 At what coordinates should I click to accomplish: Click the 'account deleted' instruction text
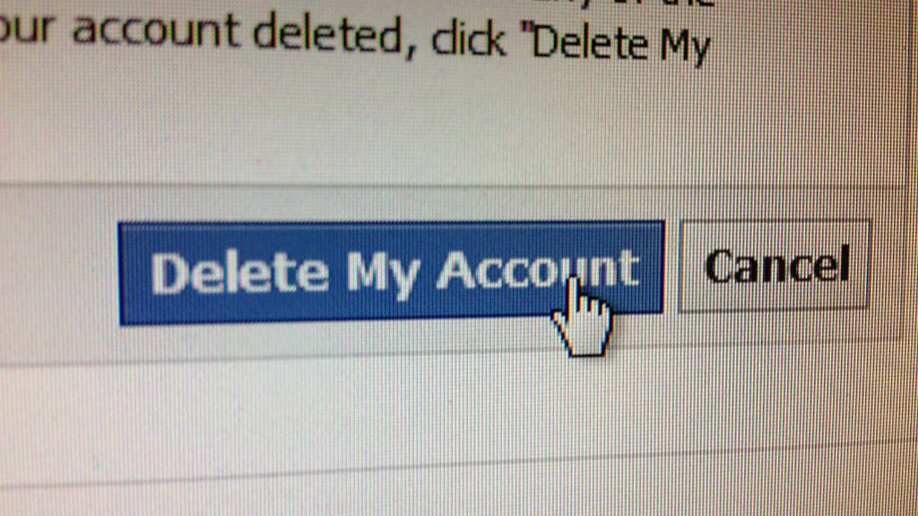click(238, 32)
